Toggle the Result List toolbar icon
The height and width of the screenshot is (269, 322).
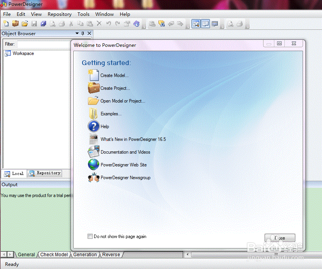click(215, 24)
